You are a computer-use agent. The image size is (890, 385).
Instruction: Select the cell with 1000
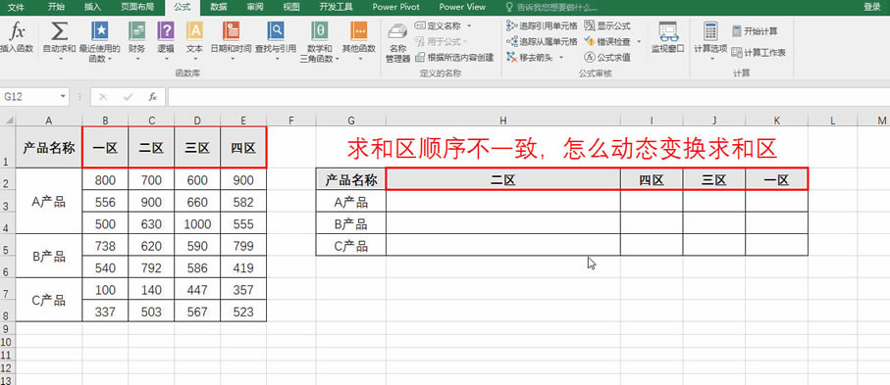point(197,224)
